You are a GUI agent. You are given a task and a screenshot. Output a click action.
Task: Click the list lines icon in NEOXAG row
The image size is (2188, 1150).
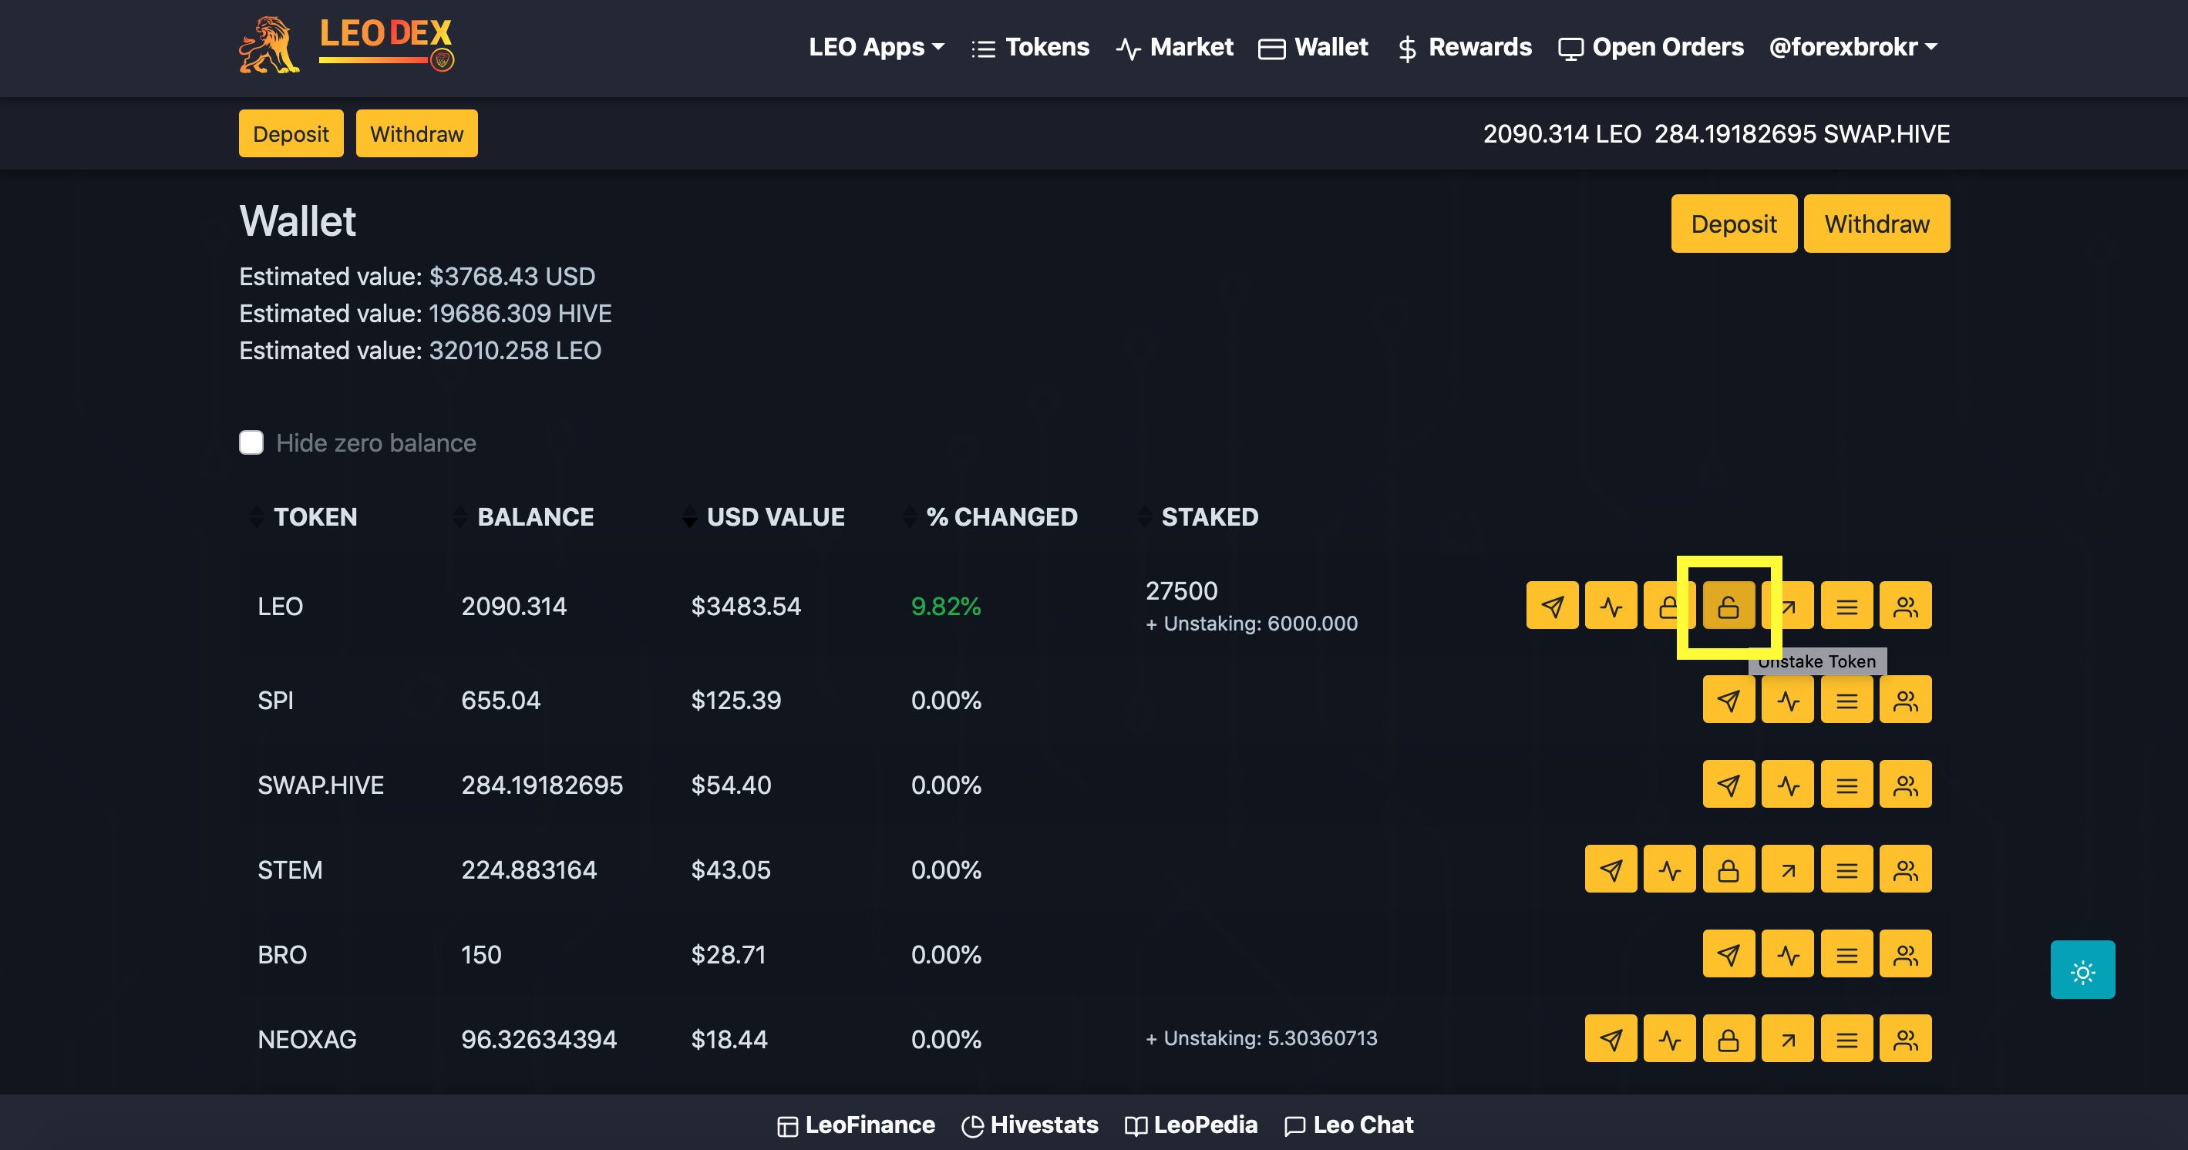[x=1846, y=1040]
